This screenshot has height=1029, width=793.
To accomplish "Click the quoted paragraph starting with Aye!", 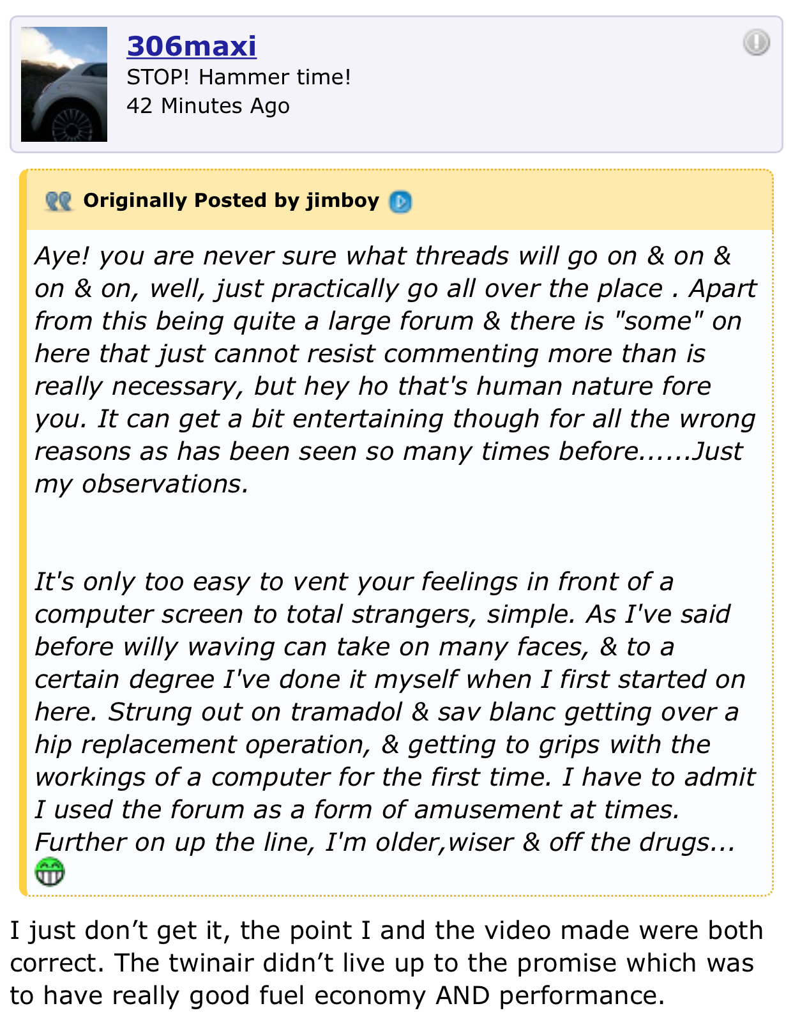I will [396, 370].
